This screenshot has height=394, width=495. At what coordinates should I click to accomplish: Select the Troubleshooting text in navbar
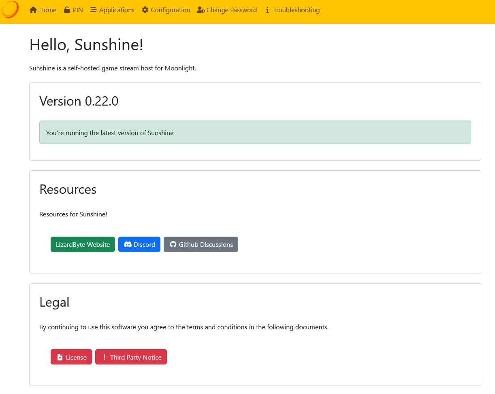coord(296,10)
